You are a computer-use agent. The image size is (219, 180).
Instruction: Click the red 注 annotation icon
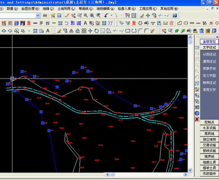(x=172, y=23)
